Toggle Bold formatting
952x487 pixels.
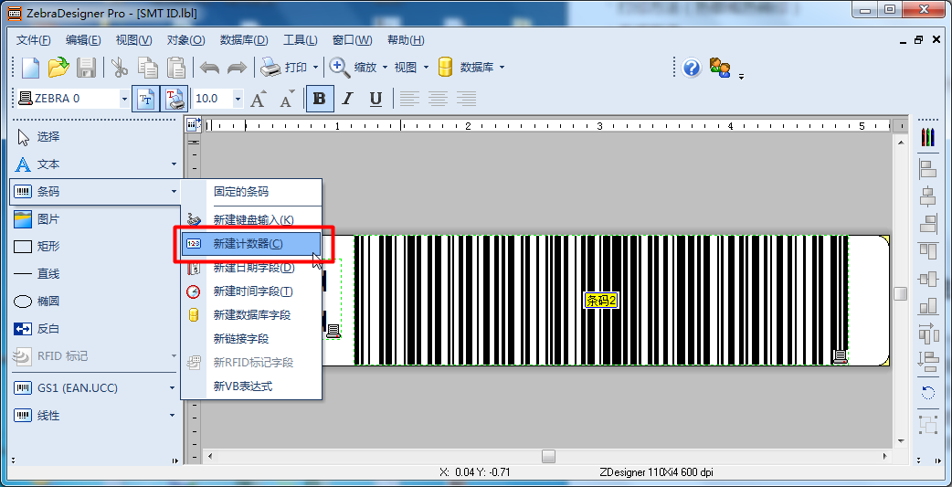[319, 99]
